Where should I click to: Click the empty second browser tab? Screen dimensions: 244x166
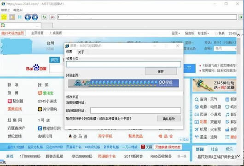click(47, 25)
